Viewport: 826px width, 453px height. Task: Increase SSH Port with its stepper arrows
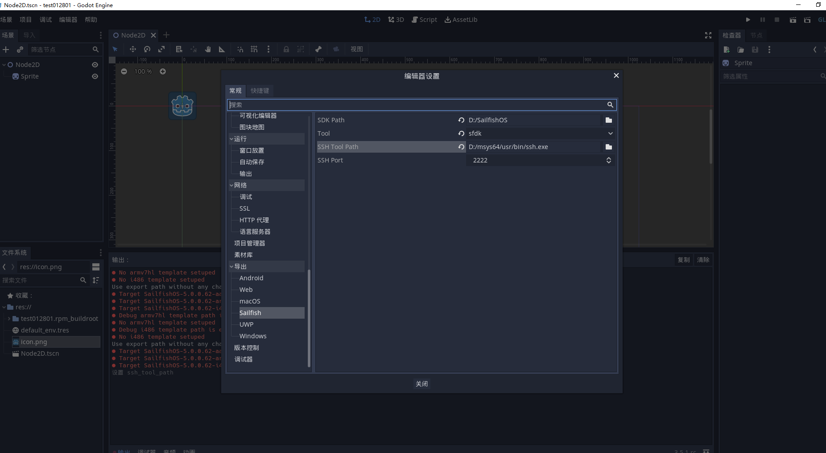(609, 158)
